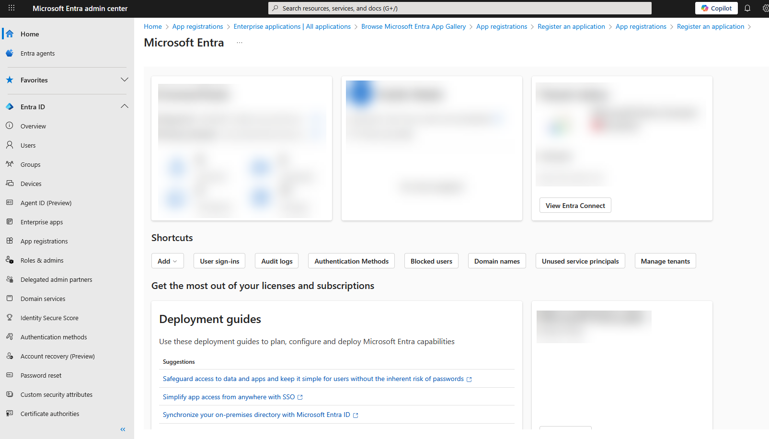Click the Users icon in sidebar
769x439 pixels.
(x=10, y=145)
